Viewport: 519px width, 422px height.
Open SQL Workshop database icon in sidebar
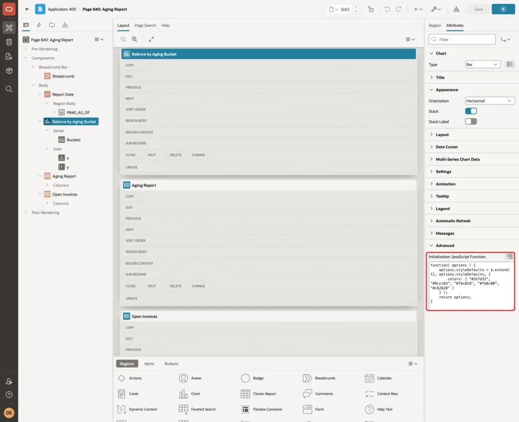coord(9,42)
